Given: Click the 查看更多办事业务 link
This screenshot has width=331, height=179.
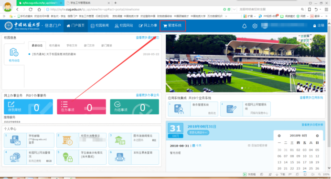Looking at the screenshot, I should (147, 95).
